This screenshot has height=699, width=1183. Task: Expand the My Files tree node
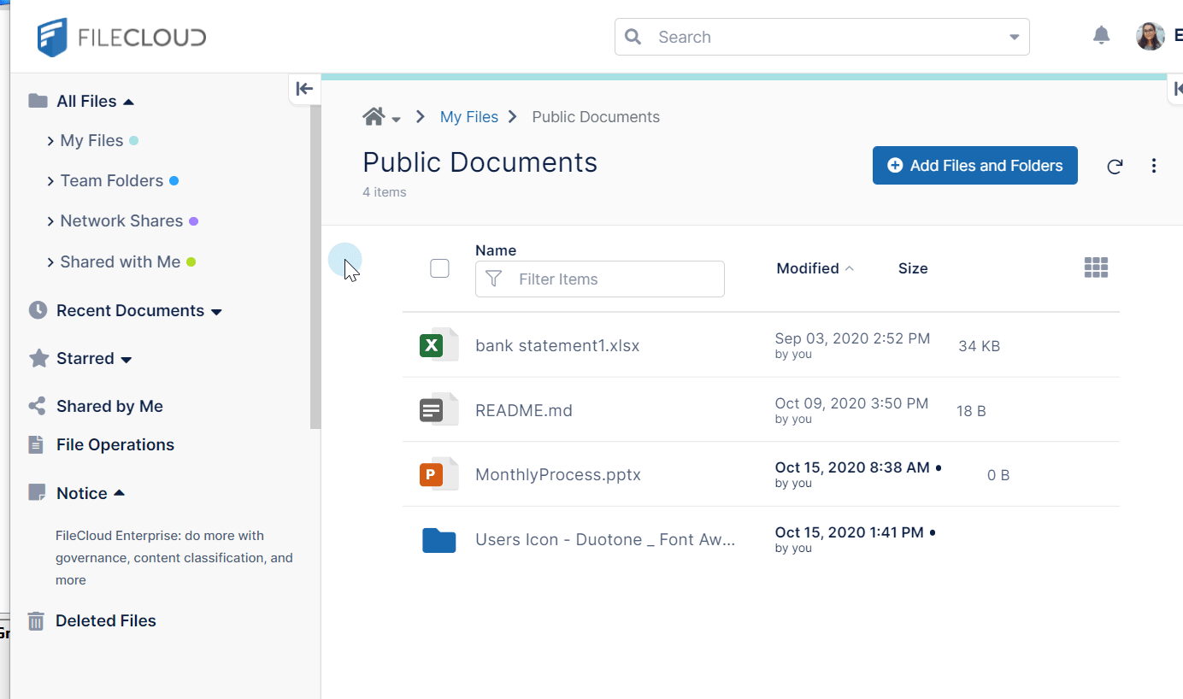point(51,141)
